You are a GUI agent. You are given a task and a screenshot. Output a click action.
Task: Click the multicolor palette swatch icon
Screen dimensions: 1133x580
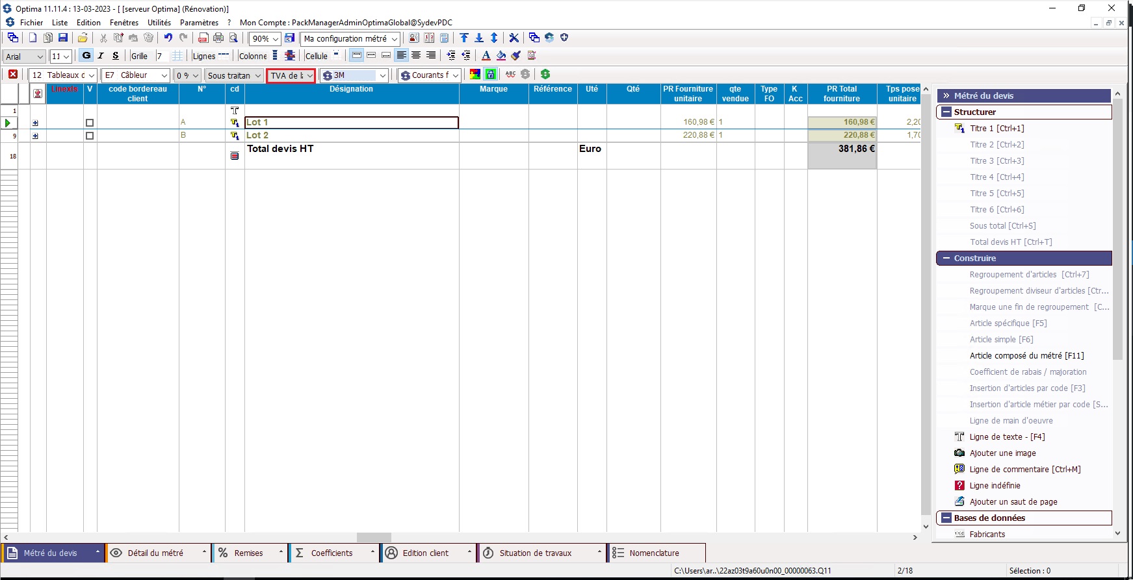click(x=475, y=75)
